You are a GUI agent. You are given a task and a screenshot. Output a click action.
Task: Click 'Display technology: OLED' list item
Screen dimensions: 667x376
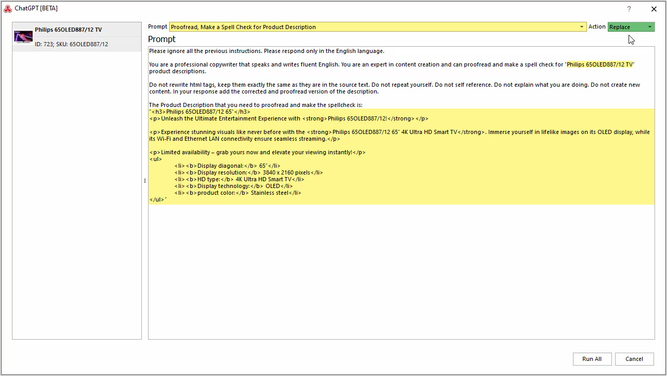coord(234,186)
